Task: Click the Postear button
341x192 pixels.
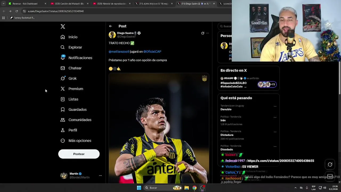Action: click(x=79, y=154)
